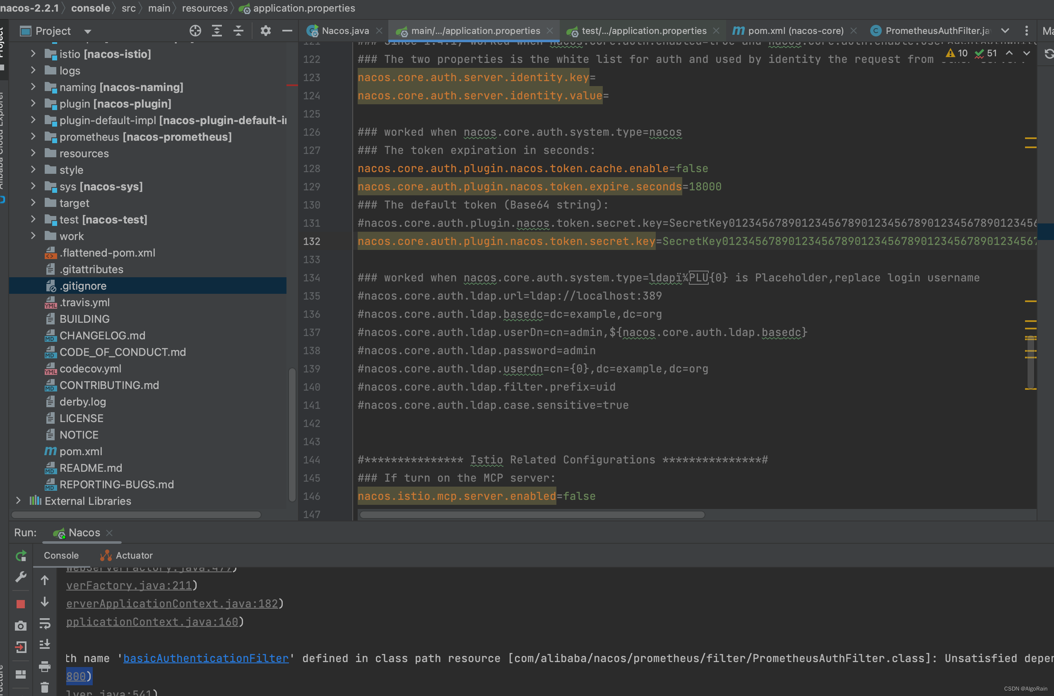Click Down the Stack Trace arrow
1054x696 pixels.
click(44, 602)
